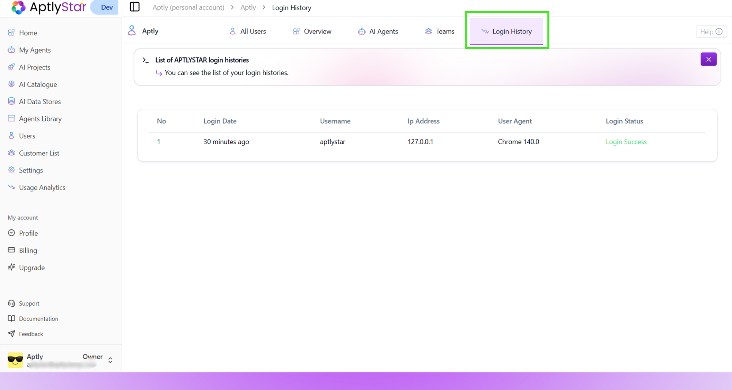Click the Feedback paper-plane icon
Image resolution: width=732 pixels, height=390 pixels.
[11, 334]
